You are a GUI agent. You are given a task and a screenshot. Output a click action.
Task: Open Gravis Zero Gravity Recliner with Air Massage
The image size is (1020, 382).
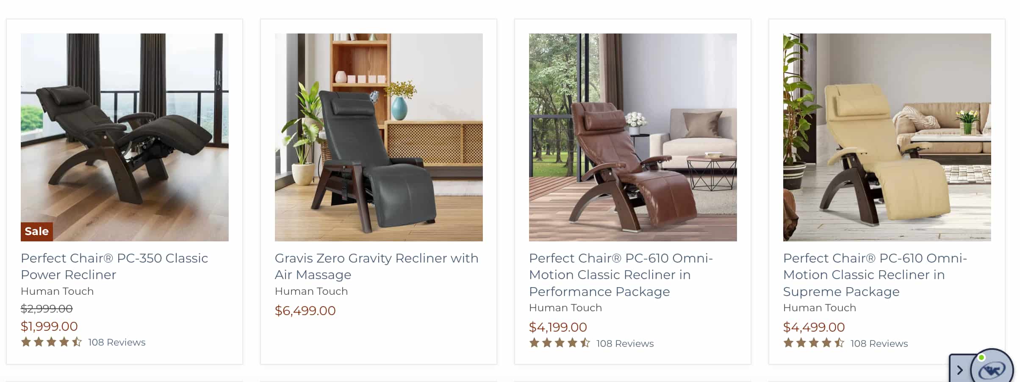tap(377, 266)
